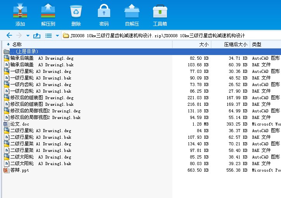Click the DWG icon of 修改后的组装图 dwg
The image size is (281, 198).
pos(7,98)
